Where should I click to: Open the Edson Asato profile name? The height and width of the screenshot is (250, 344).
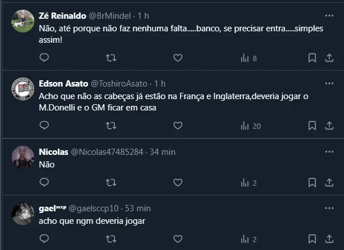coord(62,84)
